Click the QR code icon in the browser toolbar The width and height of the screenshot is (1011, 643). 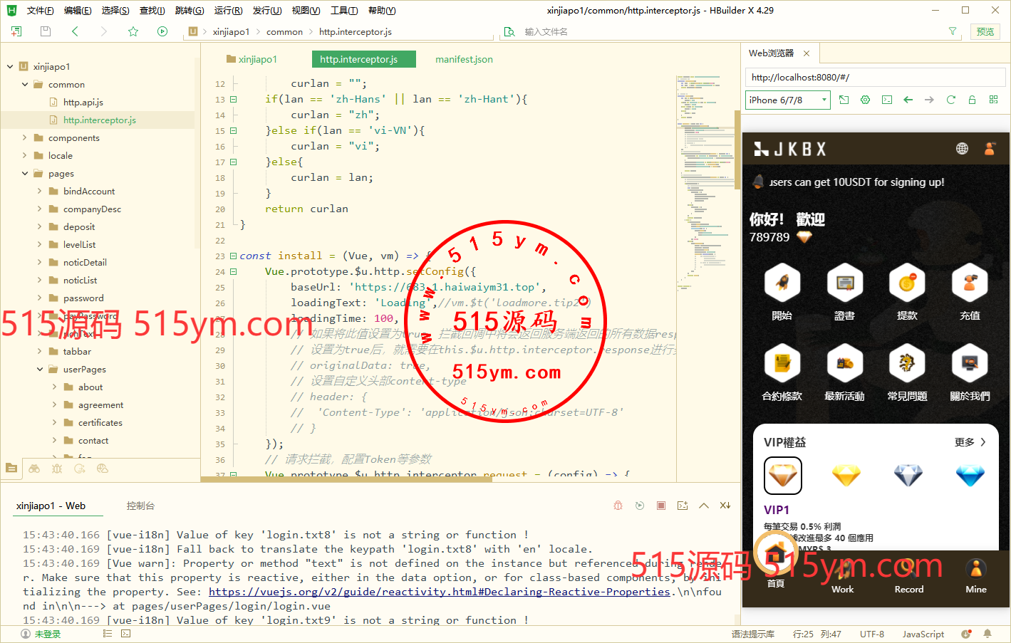[993, 100]
